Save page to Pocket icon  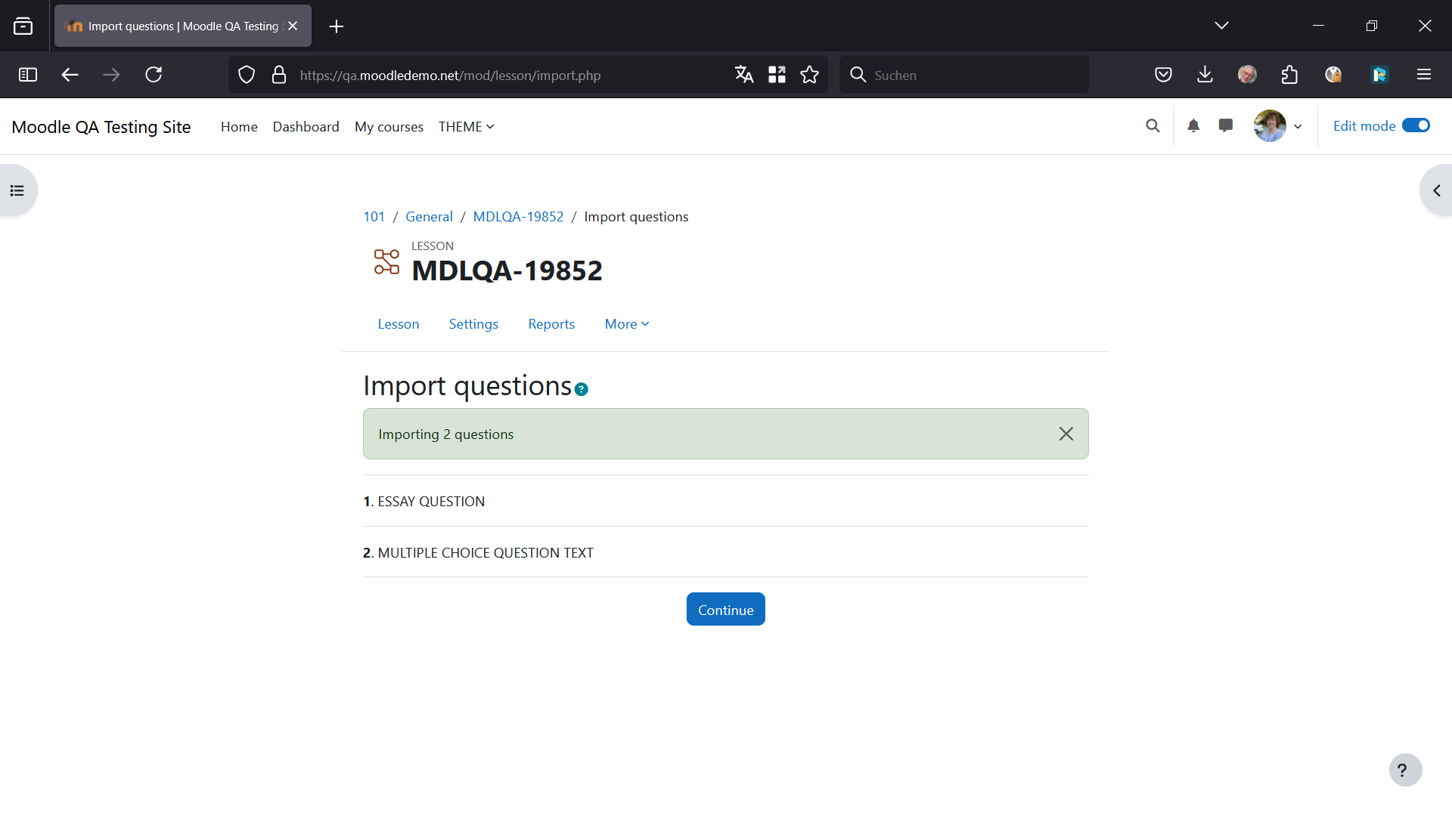click(1164, 75)
